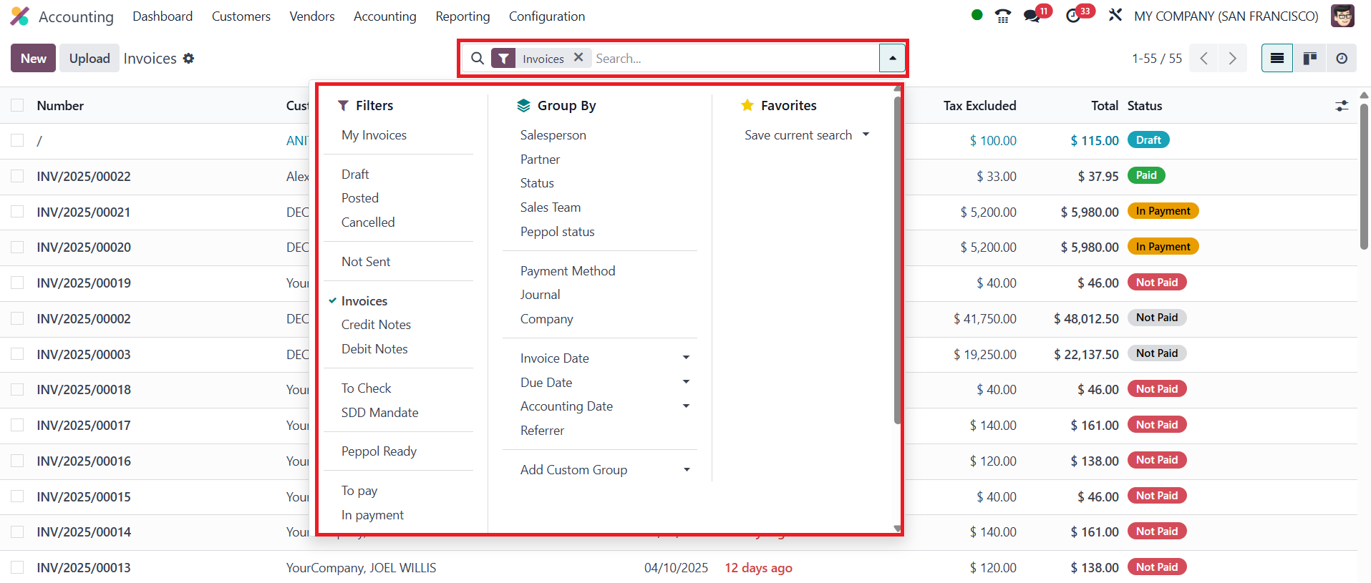Remove the Invoices filter tag

tap(578, 57)
